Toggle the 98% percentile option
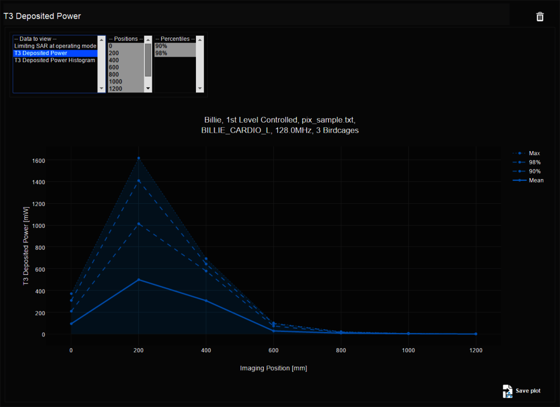Image resolution: width=560 pixels, height=407 pixels. [x=175, y=53]
